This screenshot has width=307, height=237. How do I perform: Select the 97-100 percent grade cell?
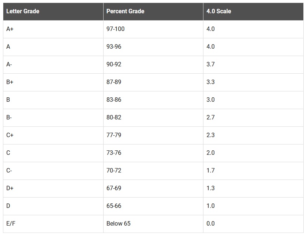[x=115, y=29]
